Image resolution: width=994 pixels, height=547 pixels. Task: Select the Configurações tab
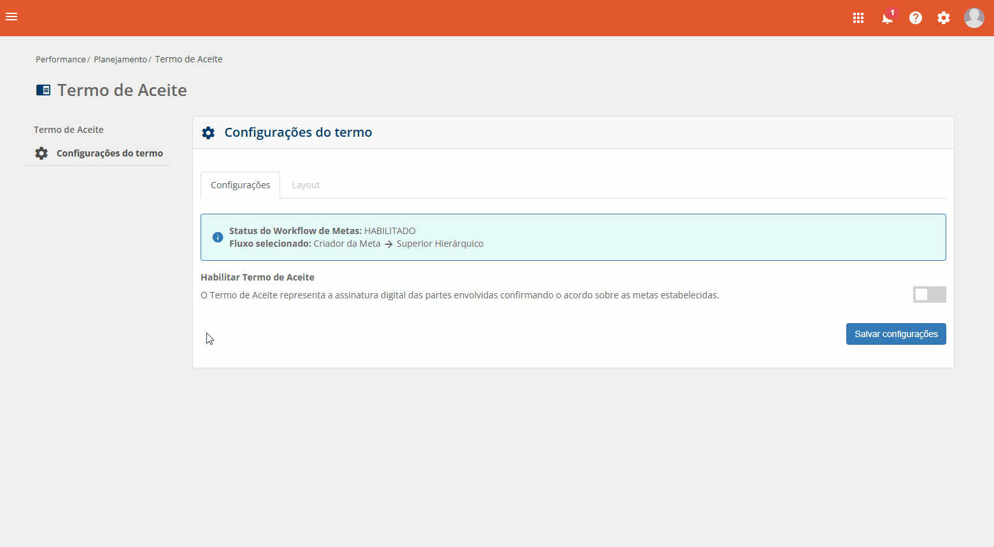[x=240, y=184]
